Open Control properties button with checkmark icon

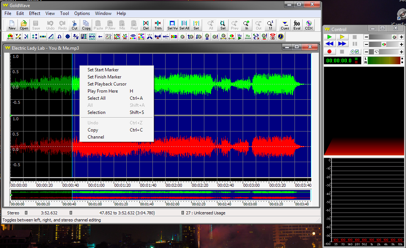(x=355, y=52)
